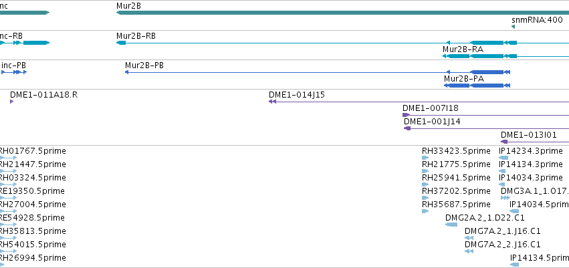Select EST DMG7A.2_2.J16.C1
Screen dimensions: 569x268
503,244
